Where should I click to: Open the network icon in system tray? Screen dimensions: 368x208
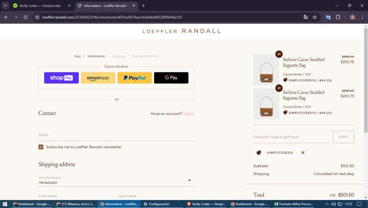click(x=340, y=204)
